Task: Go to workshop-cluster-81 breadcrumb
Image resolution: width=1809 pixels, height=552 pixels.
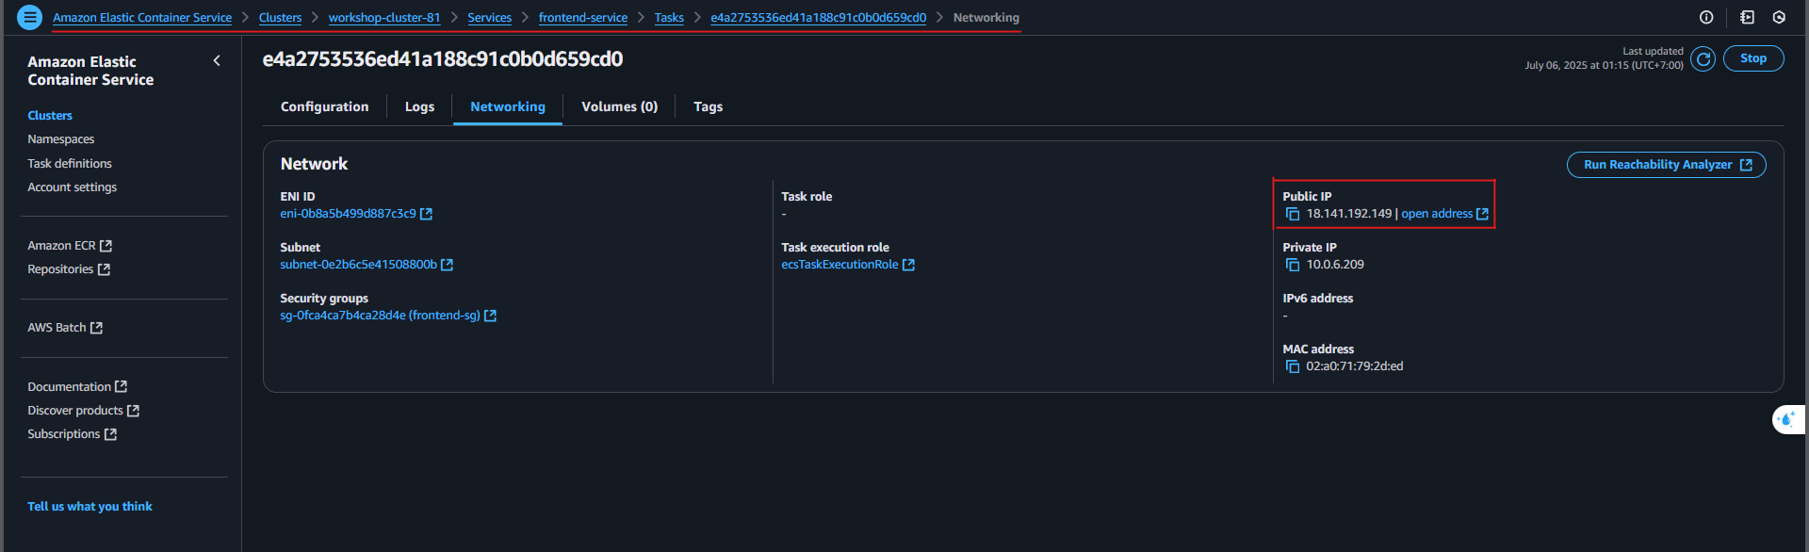Action: coord(384,18)
